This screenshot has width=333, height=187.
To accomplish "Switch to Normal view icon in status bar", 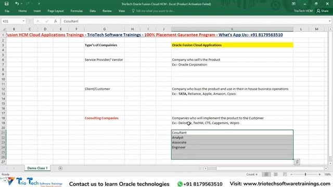I will point(266,175).
